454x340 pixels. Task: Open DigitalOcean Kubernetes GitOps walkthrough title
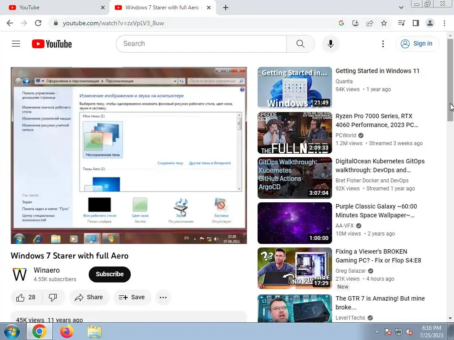tap(380, 166)
